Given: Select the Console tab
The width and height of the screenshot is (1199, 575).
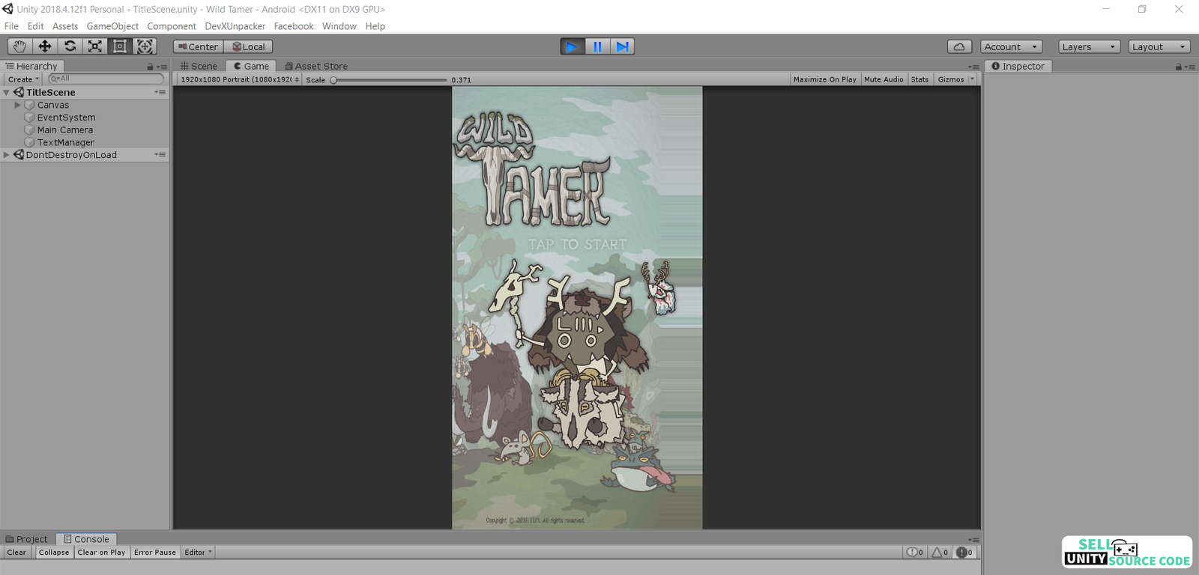Looking at the screenshot, I should tap(87, 539).
